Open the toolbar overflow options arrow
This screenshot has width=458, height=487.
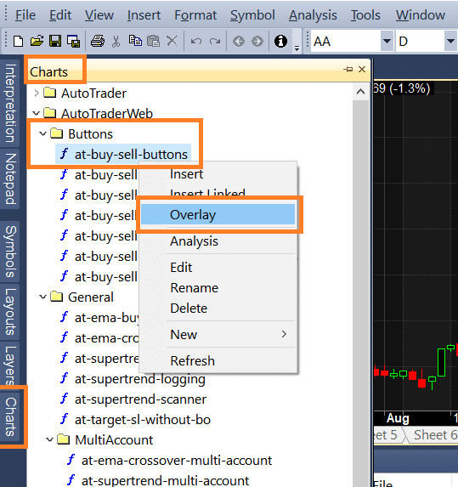click(297, 48)
